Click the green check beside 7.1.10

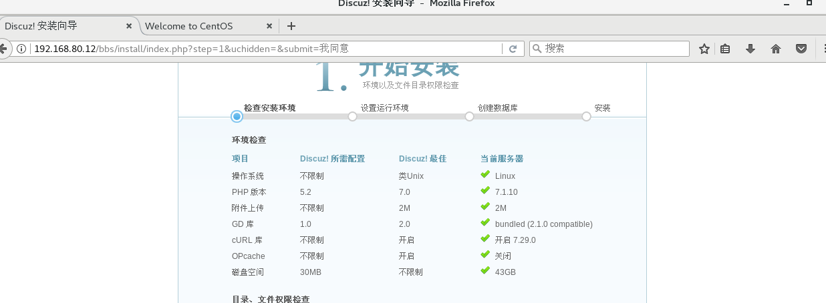[485, 191]
